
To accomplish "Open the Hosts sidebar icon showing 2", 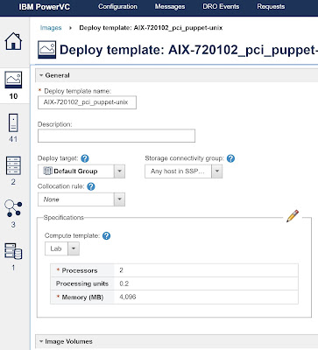I will pos(13,165).
